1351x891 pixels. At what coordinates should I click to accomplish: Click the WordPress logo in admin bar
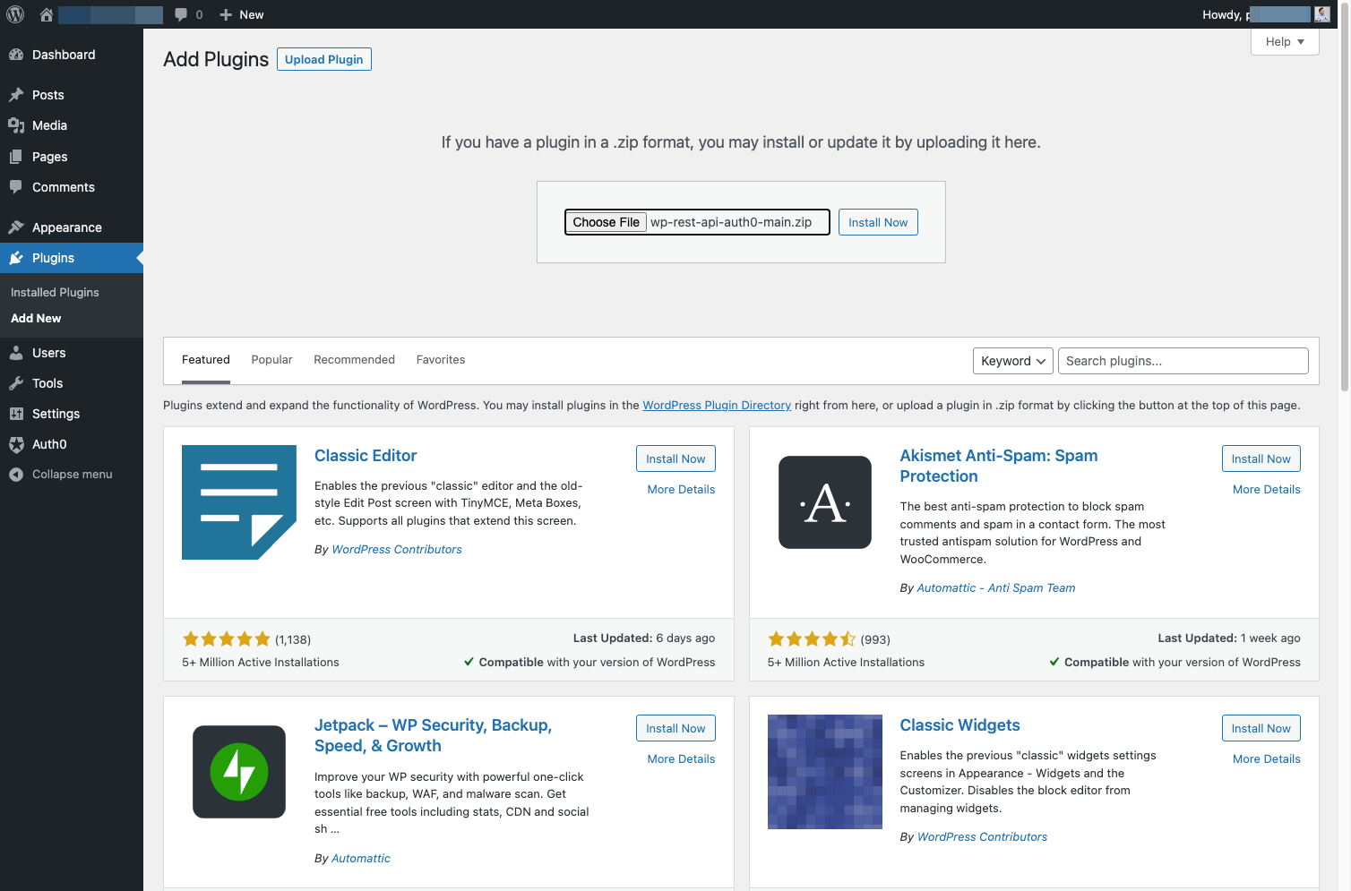[x=15, y=14]
